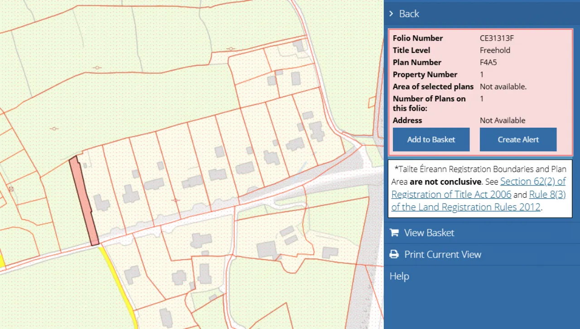
Task: Click the registration boundaries disclaimer box
Action: point(480,188)
